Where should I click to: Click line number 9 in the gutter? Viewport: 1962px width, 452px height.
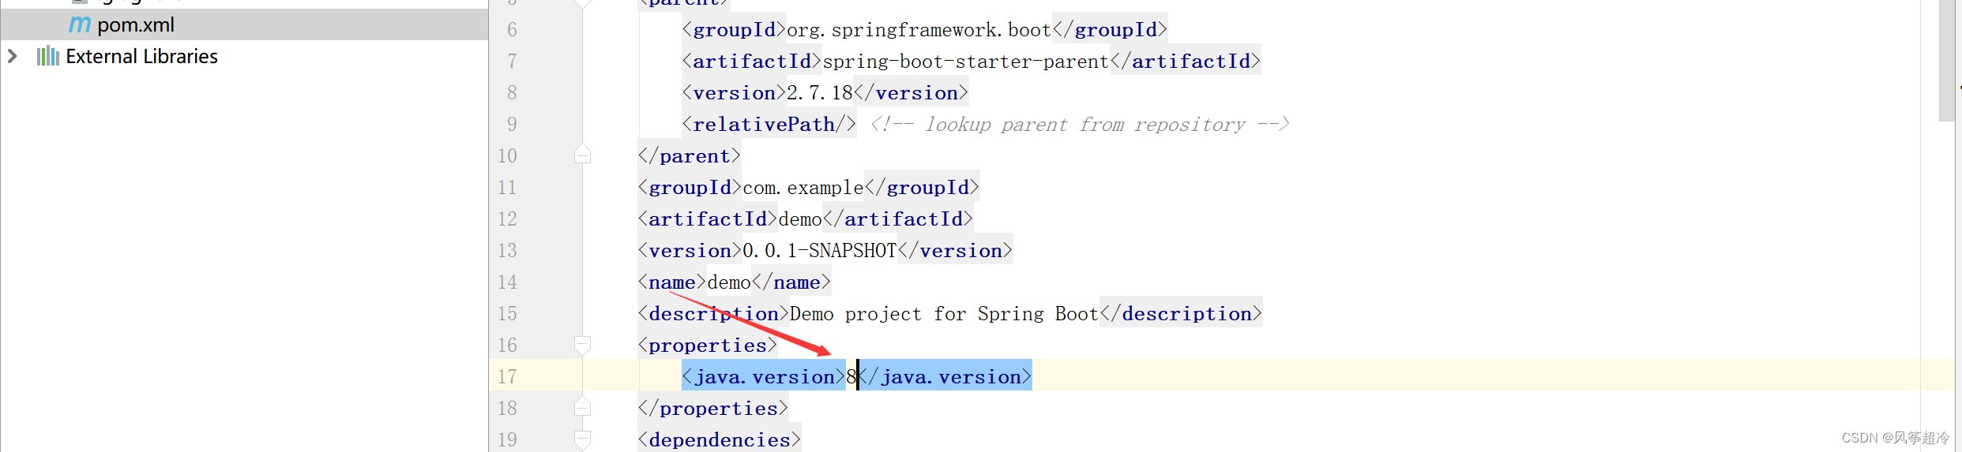512,124
